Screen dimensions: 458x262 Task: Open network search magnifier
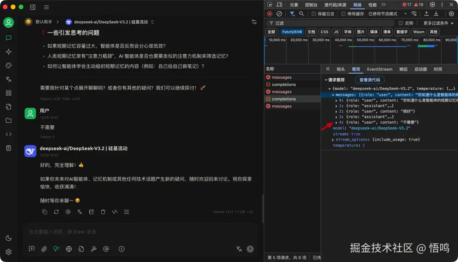tap(302, 14)
